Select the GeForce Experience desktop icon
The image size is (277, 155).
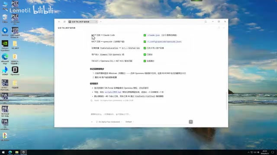tap(5, 46)
